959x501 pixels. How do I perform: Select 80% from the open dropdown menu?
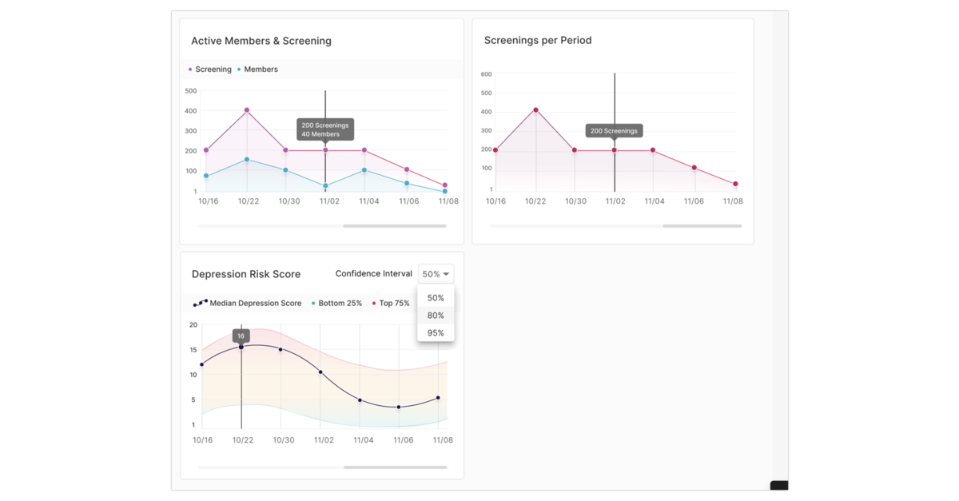[436, 315]
